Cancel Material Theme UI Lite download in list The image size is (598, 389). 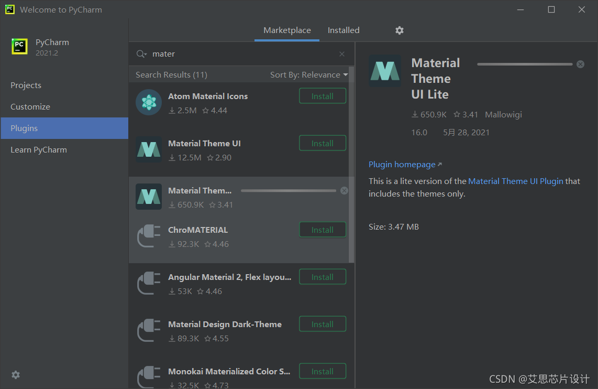(x=344, y=190)
